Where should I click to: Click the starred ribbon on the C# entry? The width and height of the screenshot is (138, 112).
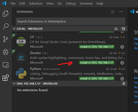13,35
